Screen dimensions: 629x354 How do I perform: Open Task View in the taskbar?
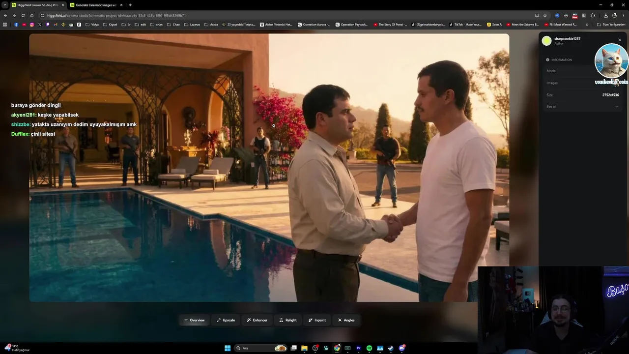[294, 348]
